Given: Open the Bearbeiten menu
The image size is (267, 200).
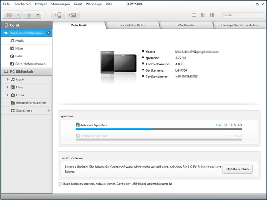Looking at the screenshot, I should (22, 4).
